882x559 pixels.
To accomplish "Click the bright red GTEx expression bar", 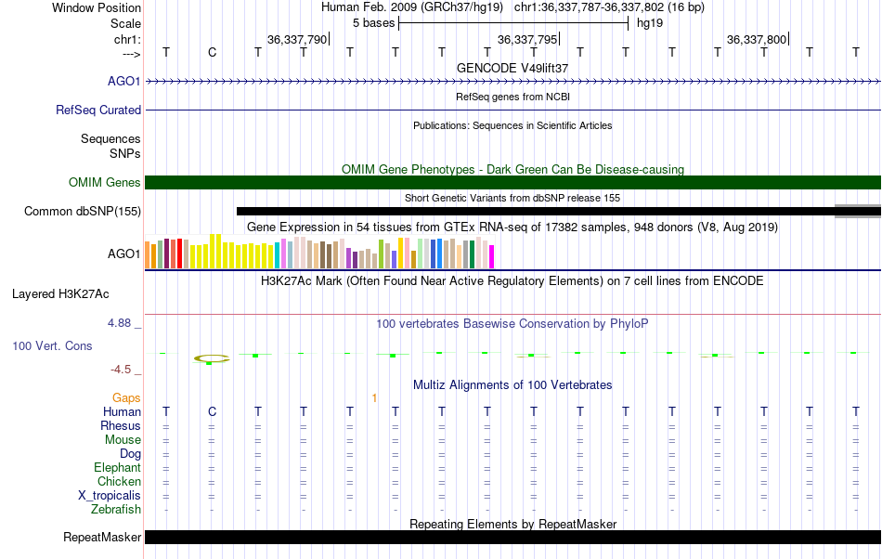I will click(x=180, y=253).
